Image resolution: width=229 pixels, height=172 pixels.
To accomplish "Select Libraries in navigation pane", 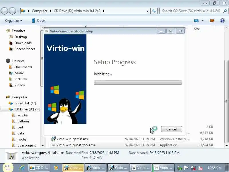I will coord(18,61).
